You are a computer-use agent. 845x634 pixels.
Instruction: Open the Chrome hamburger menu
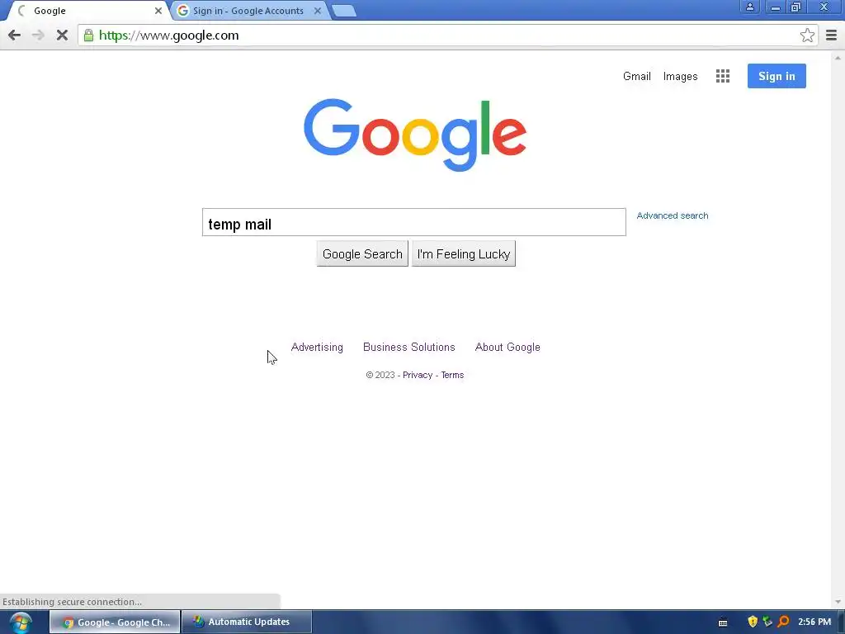pos(831,35)
